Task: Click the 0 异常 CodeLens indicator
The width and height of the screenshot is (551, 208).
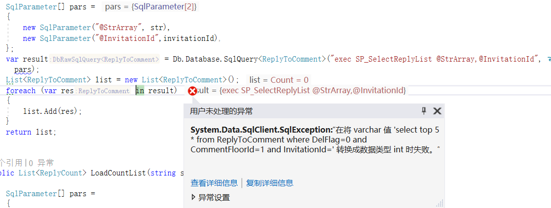Action: pos(41,163)
